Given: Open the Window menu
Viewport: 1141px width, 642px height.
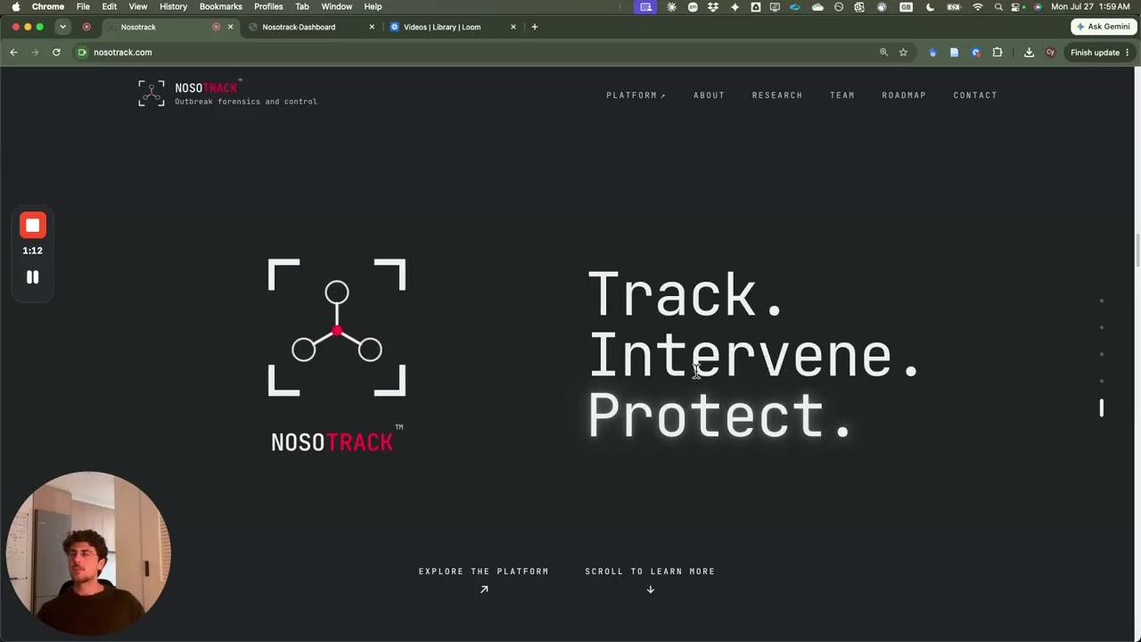Looking at the screenshot, I should tap(337, 6).
